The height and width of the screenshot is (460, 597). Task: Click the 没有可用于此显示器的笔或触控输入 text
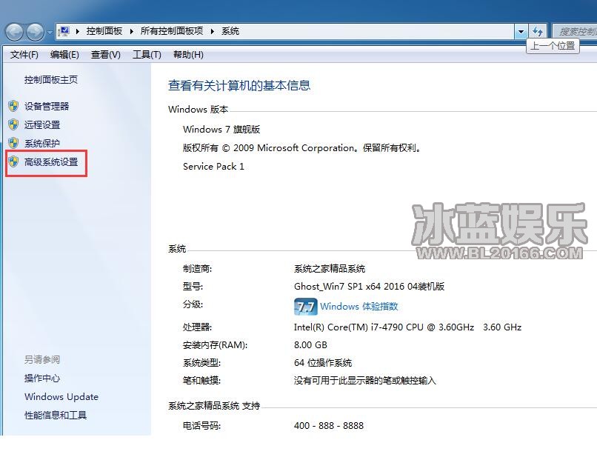(x=364, y=381)
